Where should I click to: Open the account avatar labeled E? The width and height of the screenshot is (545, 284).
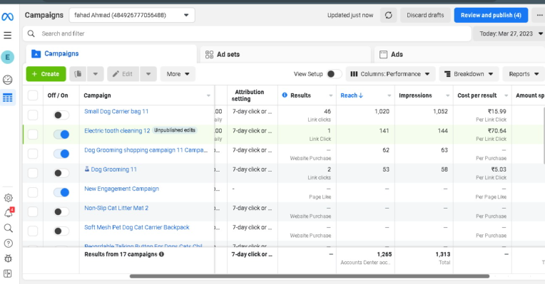pos(8,57)
